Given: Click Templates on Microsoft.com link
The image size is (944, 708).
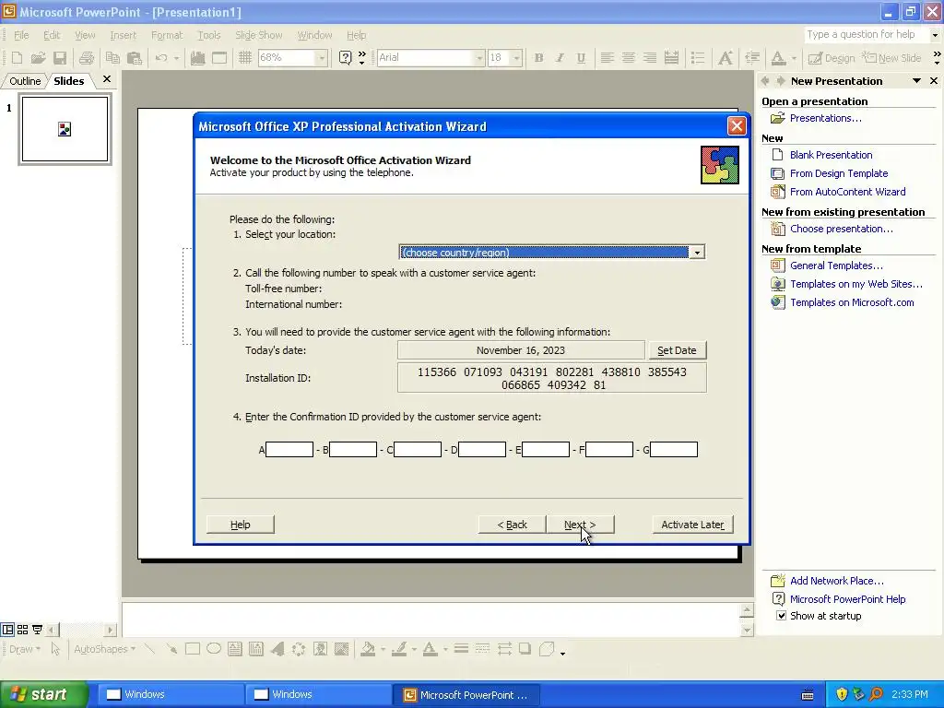Looking at the screenshot, I should (x=852, y=302).
